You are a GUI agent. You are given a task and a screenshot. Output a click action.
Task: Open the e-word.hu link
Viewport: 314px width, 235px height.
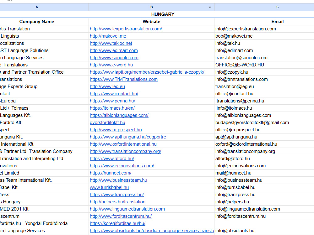pos(111,65)
